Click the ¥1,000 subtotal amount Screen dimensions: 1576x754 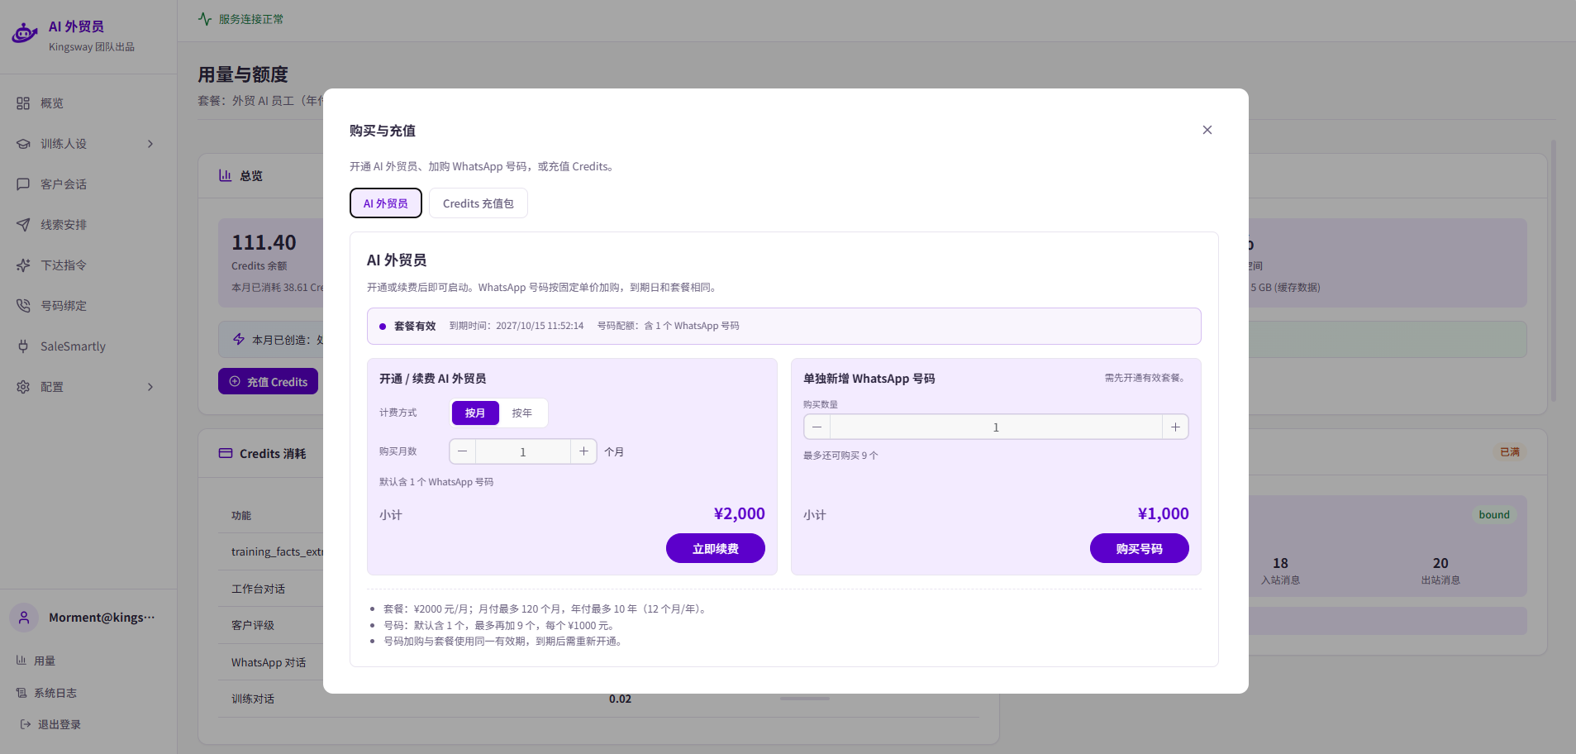[1163, 513]
